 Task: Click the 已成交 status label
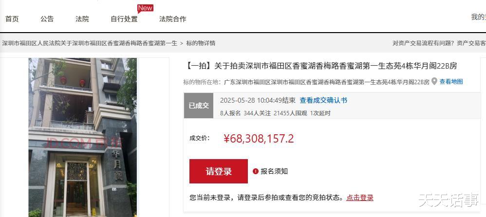coord(199,106)
